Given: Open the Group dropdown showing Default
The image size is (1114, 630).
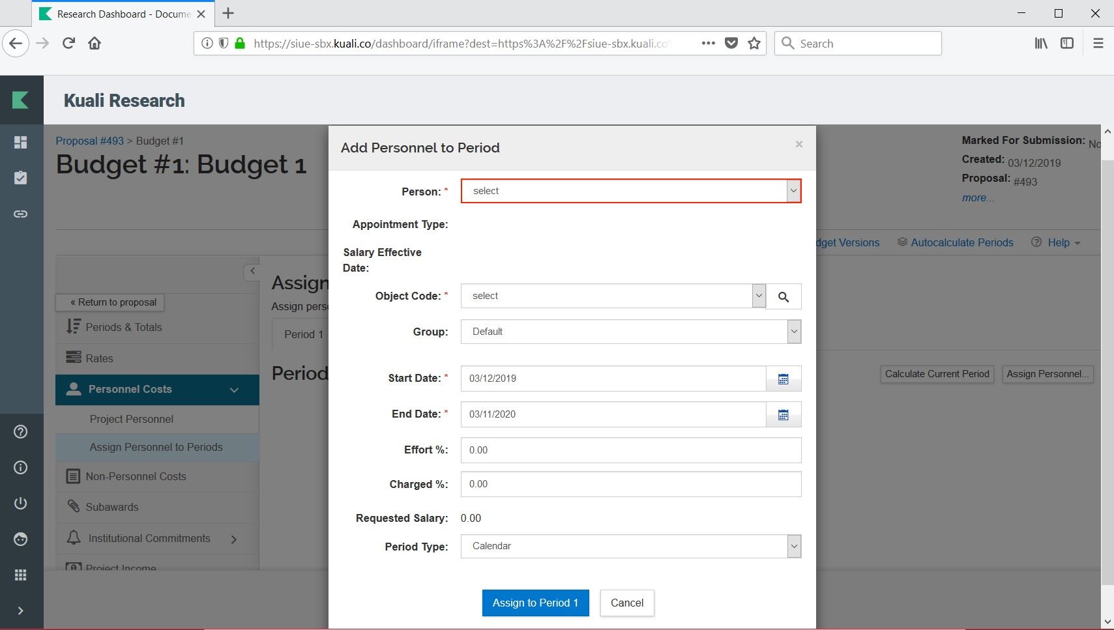Looking at the screenshot, I should (630, 332).
